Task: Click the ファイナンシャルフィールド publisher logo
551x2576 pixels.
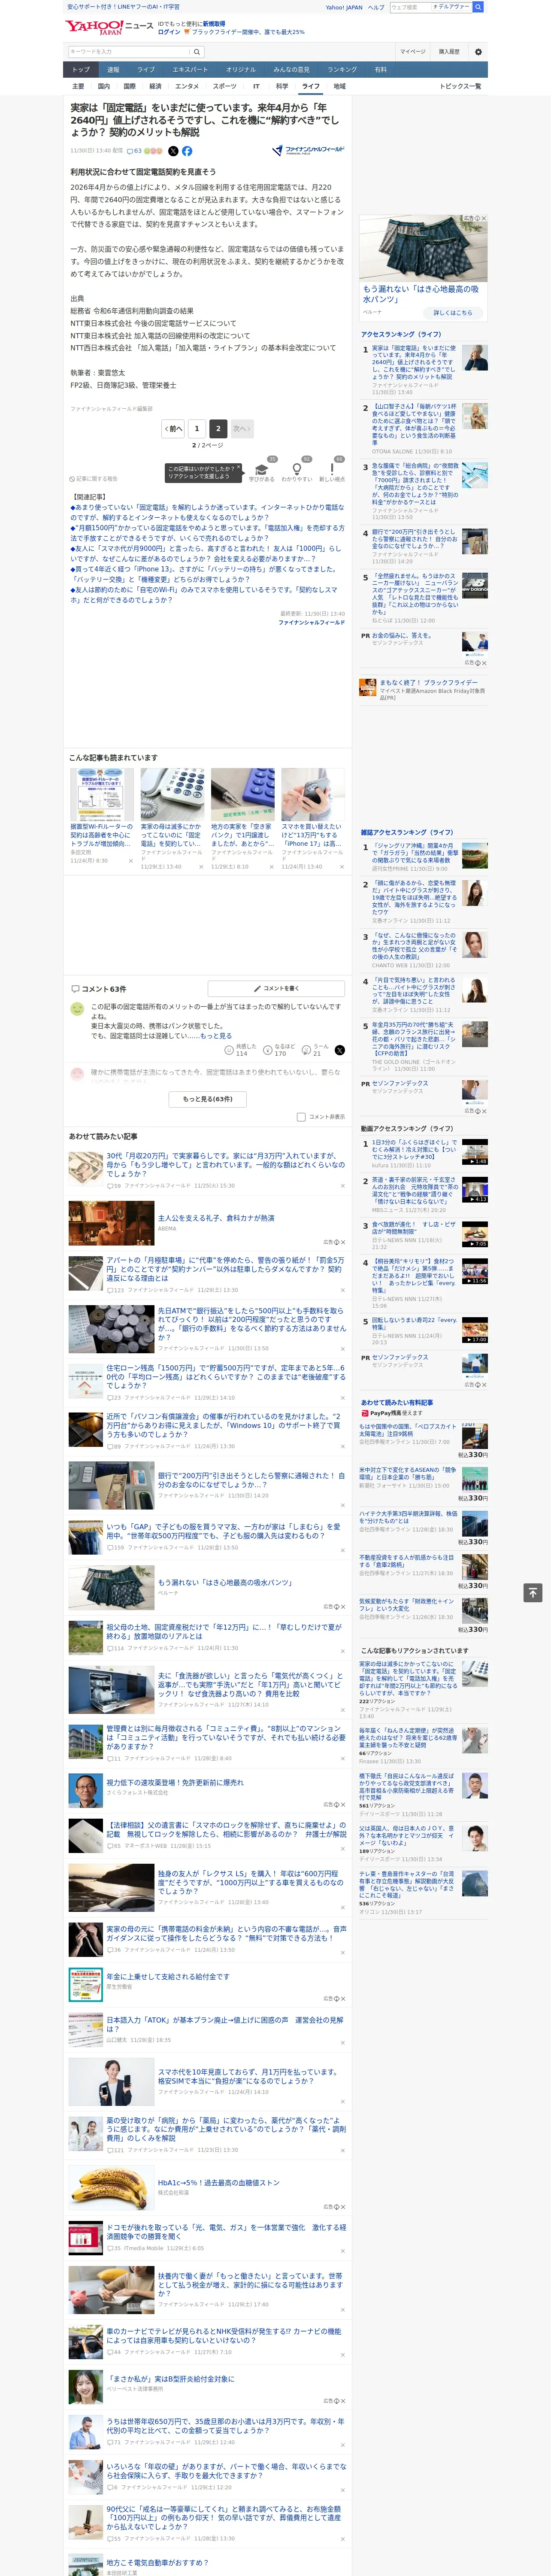Action: 308,150
